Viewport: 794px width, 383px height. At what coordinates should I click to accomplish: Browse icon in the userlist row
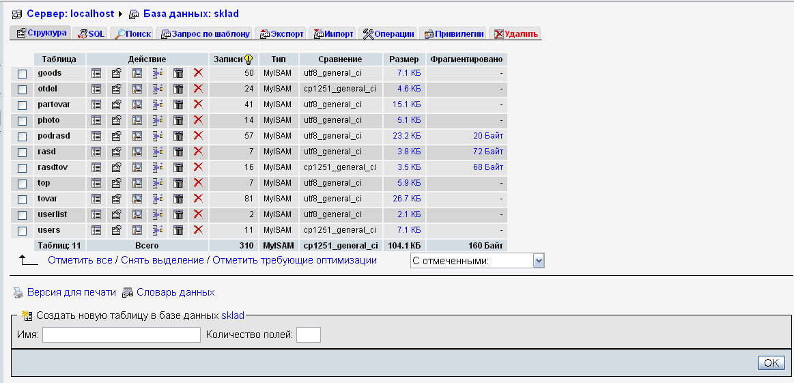tap(96, 214)
